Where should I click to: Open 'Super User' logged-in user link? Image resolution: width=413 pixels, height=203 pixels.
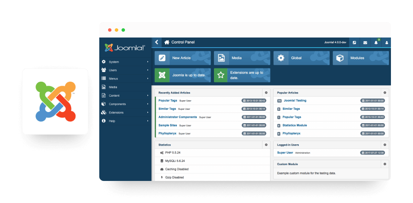point(285,152)
